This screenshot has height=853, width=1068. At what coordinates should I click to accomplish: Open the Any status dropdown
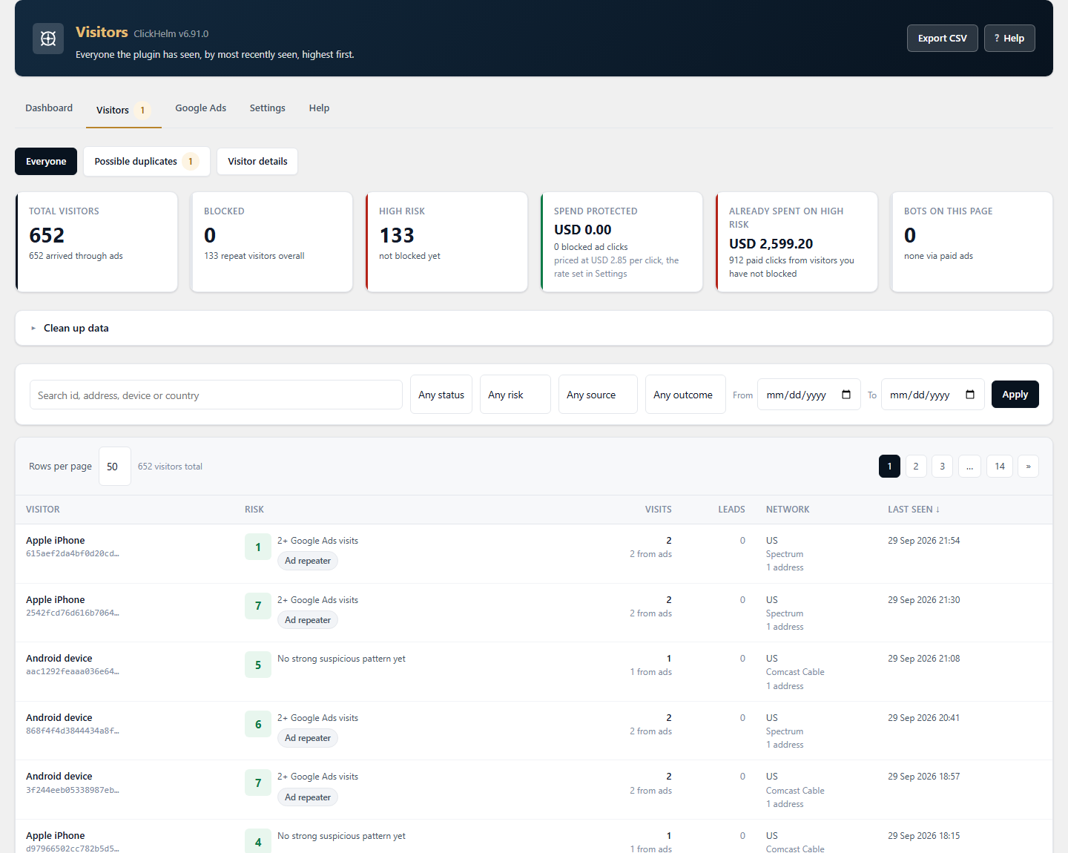coord(441,395)
